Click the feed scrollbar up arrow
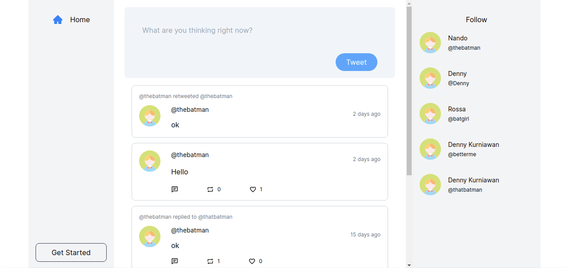The width and height of the screenshot is (569, 268). pyautogui.click(x=409, y=3)
